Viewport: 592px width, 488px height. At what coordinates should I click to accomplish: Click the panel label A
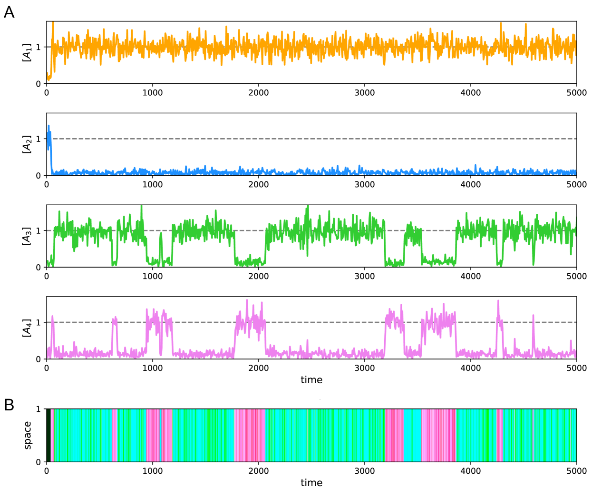[x=9, y=12]
